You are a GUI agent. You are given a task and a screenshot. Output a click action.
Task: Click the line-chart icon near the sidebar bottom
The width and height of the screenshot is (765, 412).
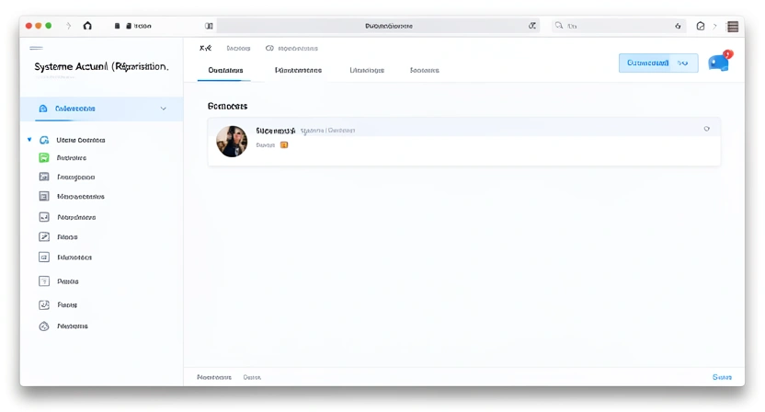point(44,304)
